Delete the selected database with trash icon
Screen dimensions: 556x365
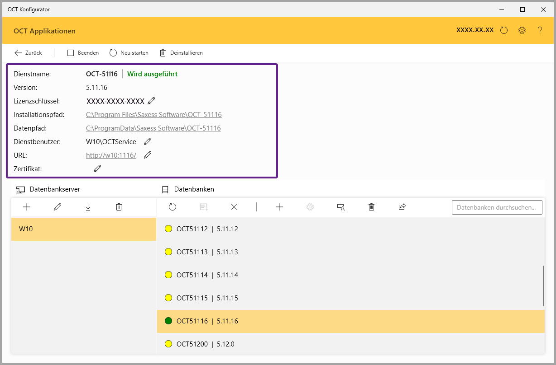click(371, 207)
